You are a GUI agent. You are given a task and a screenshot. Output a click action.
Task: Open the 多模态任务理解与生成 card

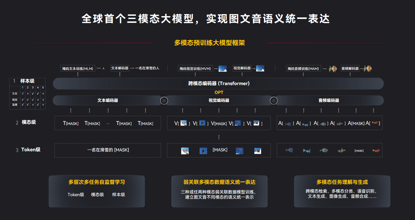click(342, 191)
